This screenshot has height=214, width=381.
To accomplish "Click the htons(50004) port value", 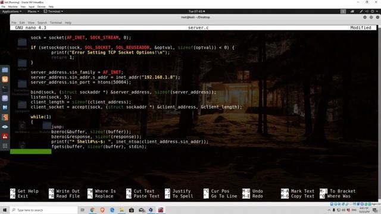I will pyautogui.click(x=114, y=82).
